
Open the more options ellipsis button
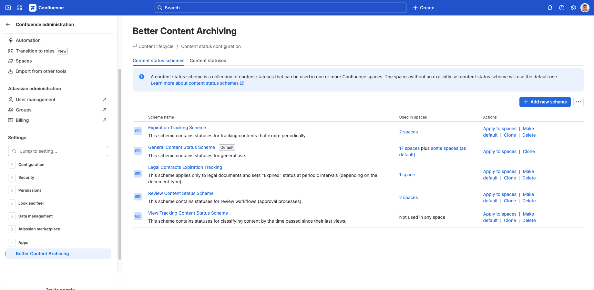579,102
